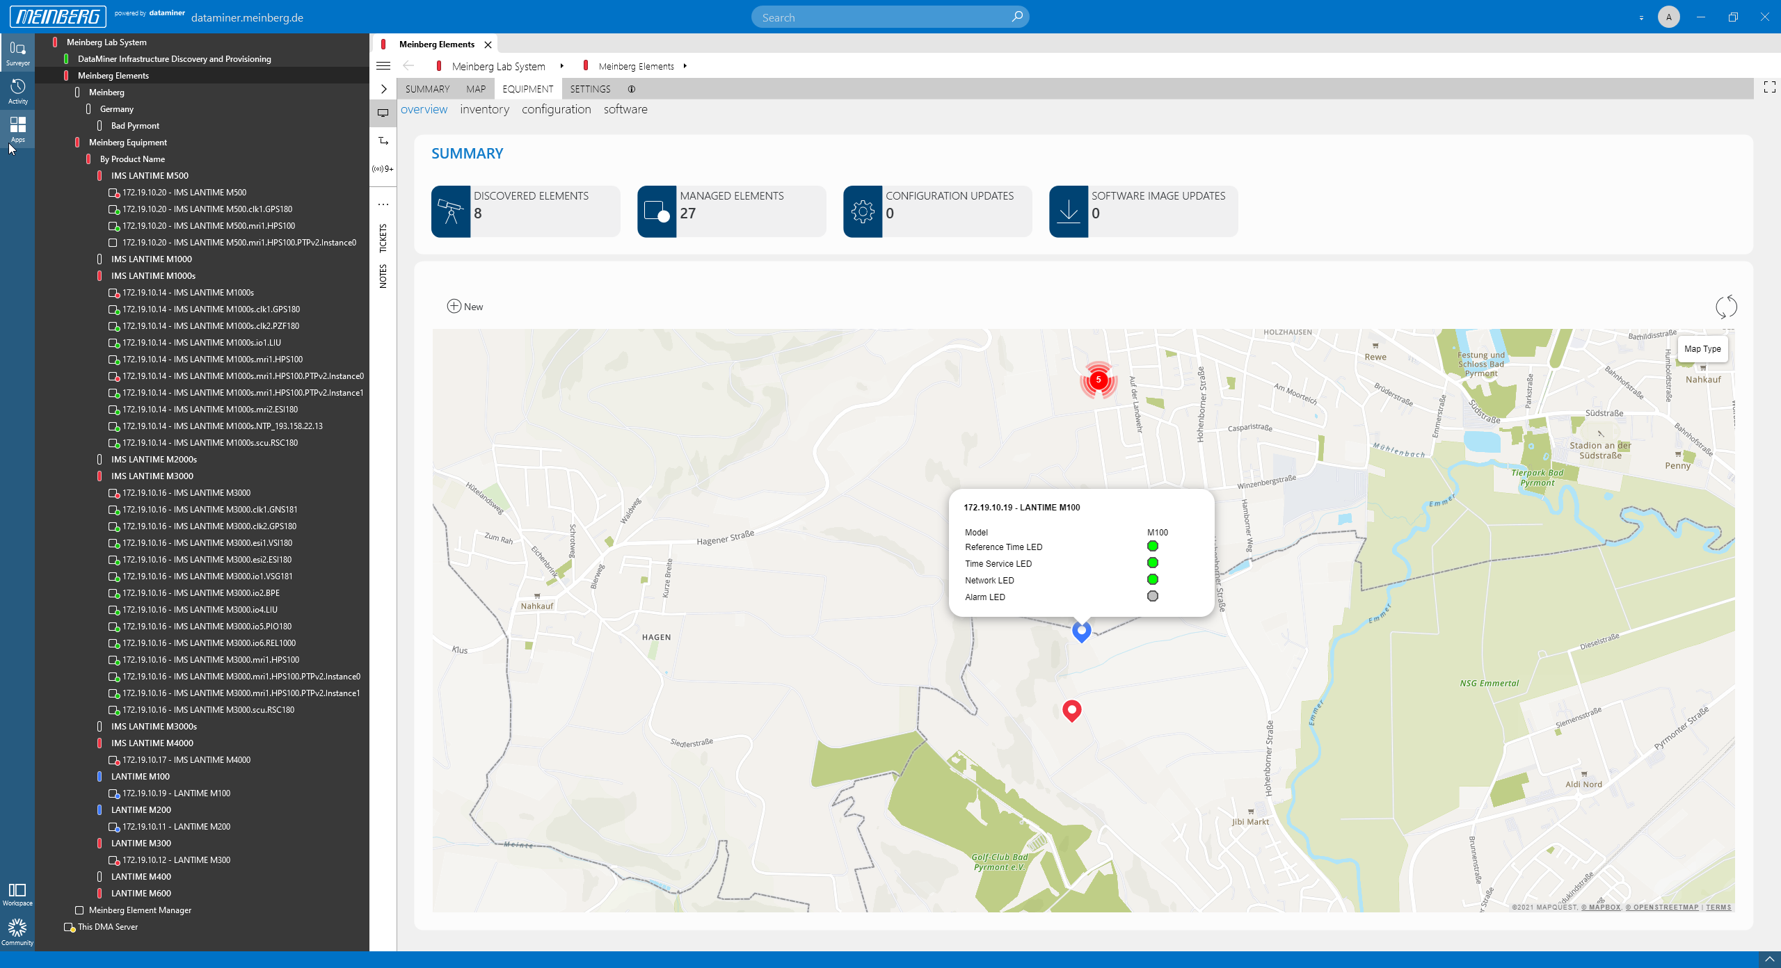Click the connections arrow side icon

pos(383,141)
